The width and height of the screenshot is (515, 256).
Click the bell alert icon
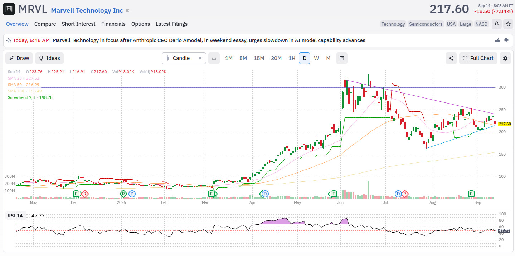[x=497, y=24]
